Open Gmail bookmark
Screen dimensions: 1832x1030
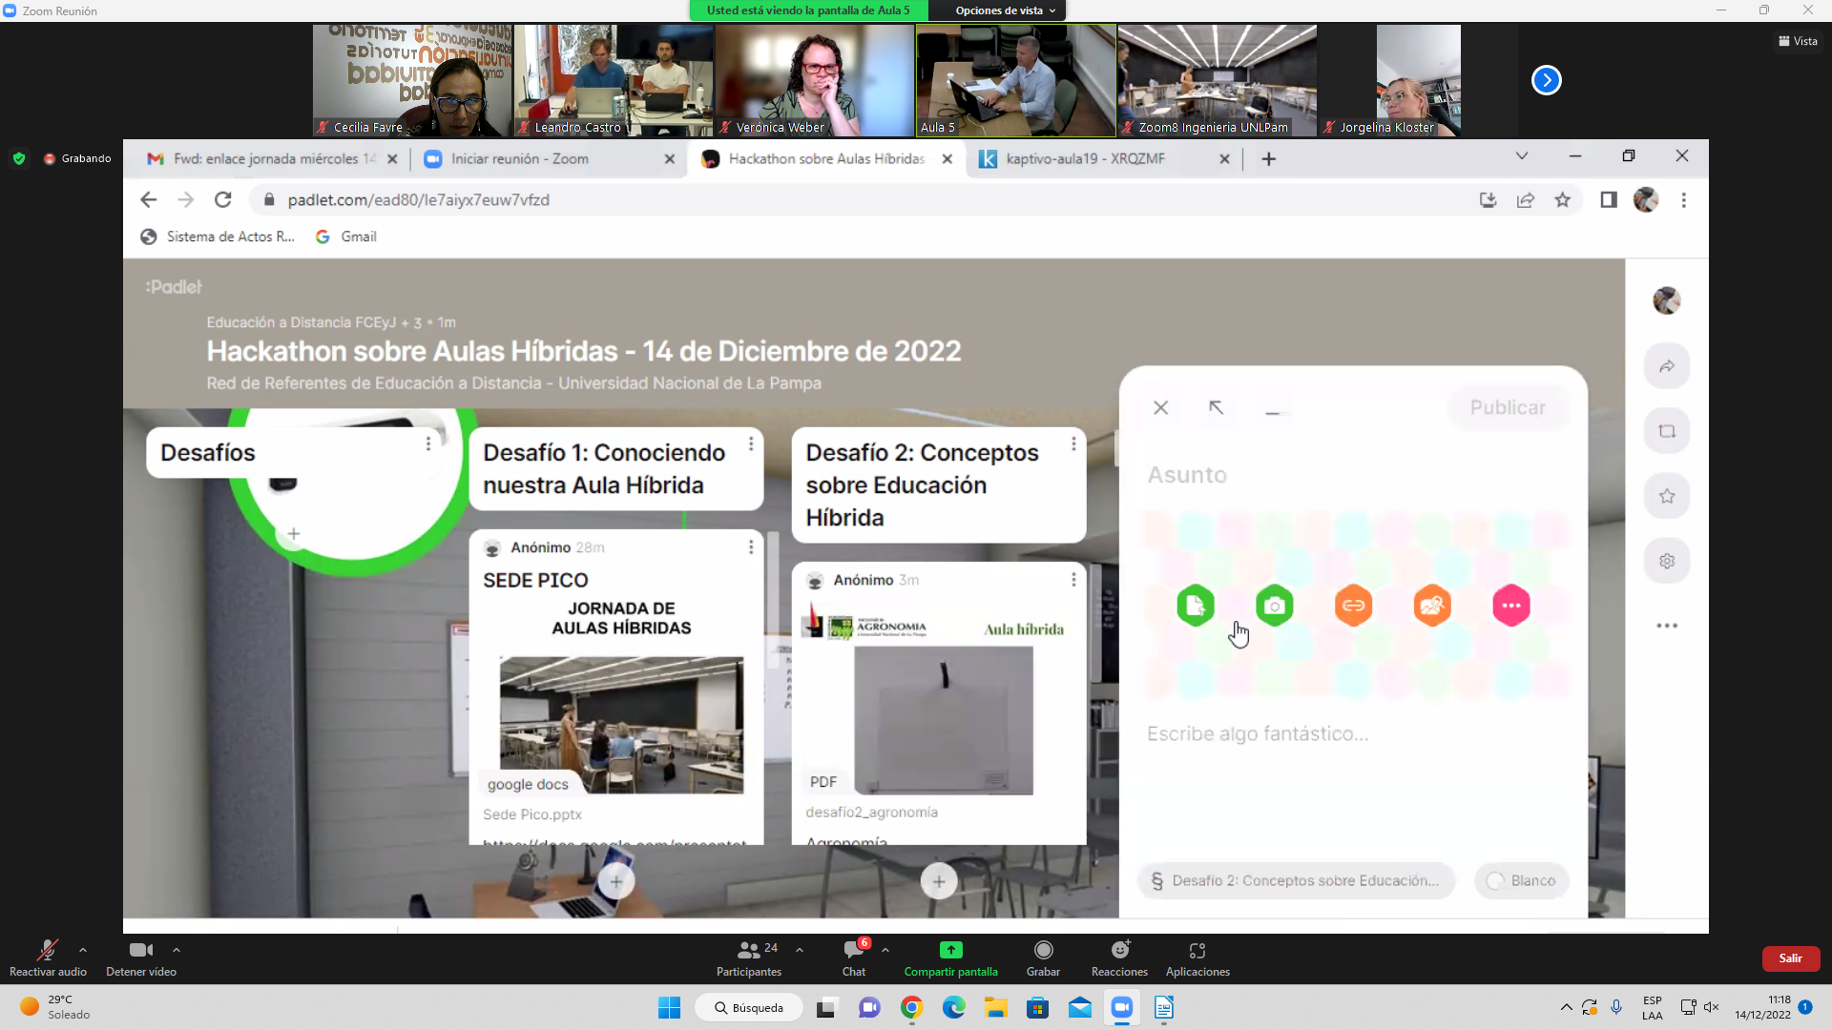[x=346, y=237]
